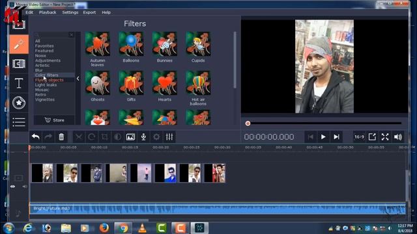
Task: Open the Help menu
Action: tap(106, 12)
